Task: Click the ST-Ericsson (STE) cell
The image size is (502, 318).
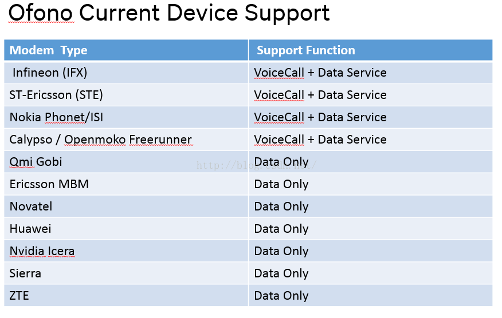Action: click(126, 95)
